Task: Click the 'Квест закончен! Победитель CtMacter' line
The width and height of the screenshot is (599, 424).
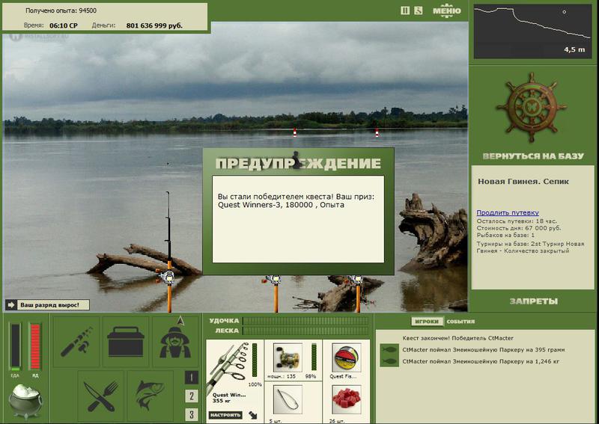Action: click(x=457, y=338)
